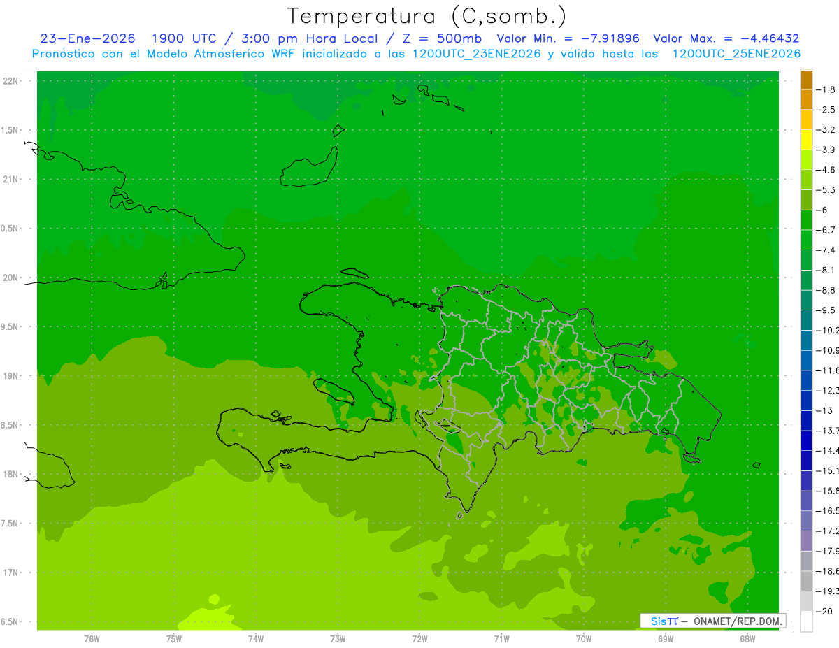Image resolution: width=839 pixels, height=648 pixels.
Task: Pick the yellow swatch between -3.2 and -3.9
Action: (806, 140)
